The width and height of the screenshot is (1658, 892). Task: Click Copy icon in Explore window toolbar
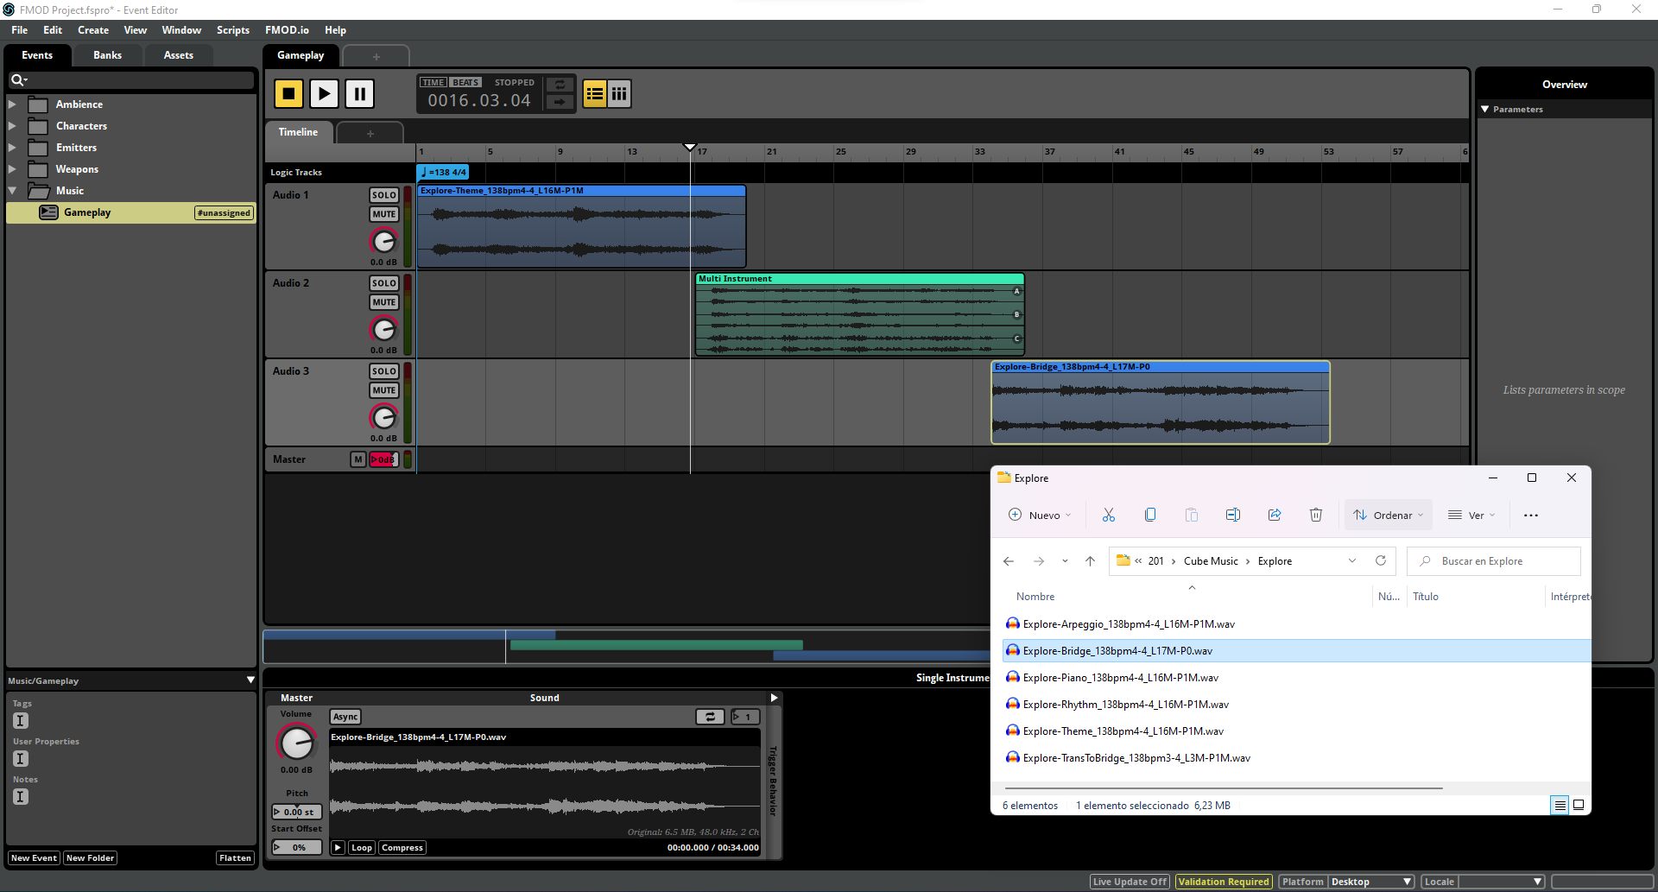(x=1150, y=516)
